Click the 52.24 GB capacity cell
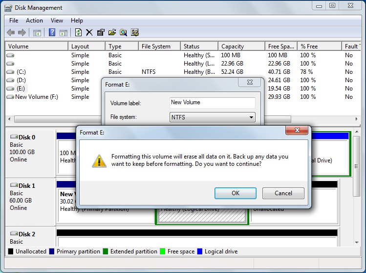This screenshot has width=366, height=273. (x=232, y=72)
